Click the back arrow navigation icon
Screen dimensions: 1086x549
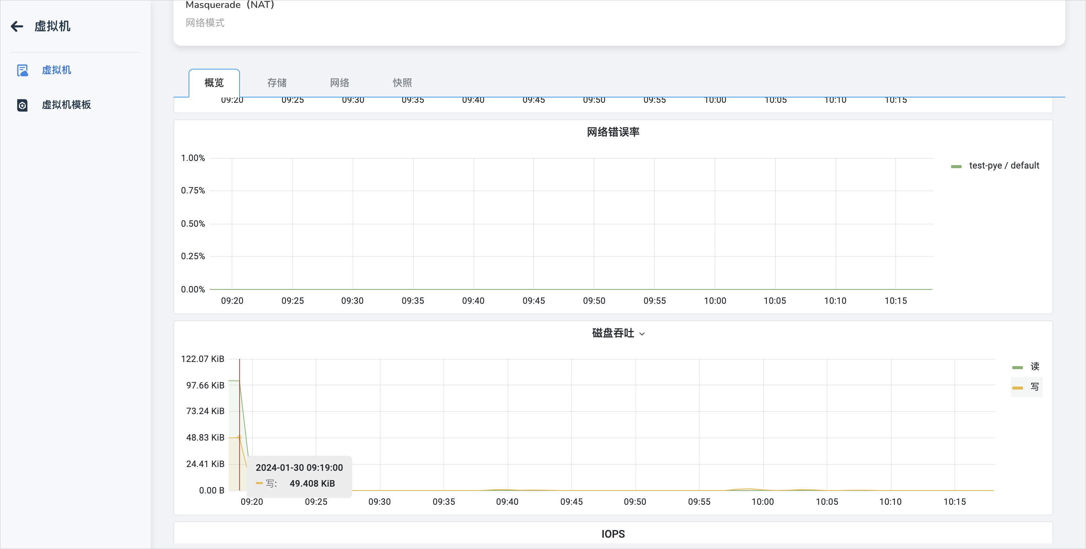[17, 26]
